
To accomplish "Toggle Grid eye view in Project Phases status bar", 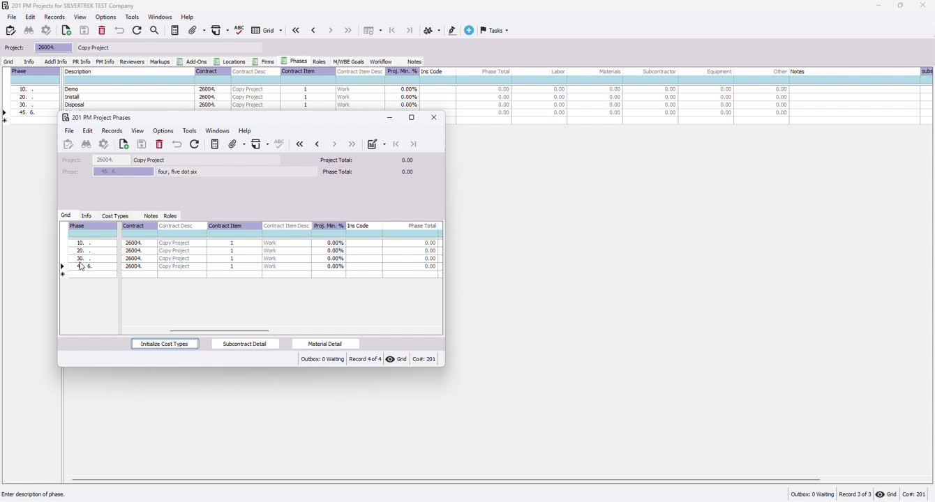I will tap(396, 360).
